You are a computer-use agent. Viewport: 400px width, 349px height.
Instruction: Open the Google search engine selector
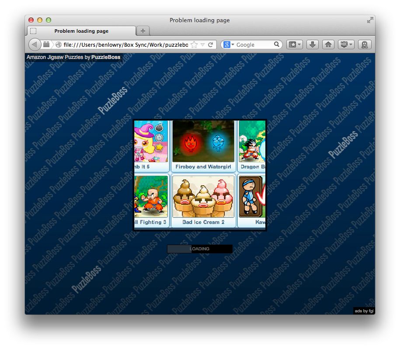click(229, 45)
